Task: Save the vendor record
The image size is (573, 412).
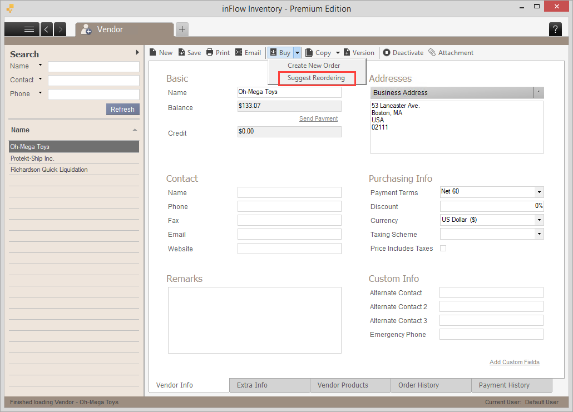Action: click(x=190, y=53)
